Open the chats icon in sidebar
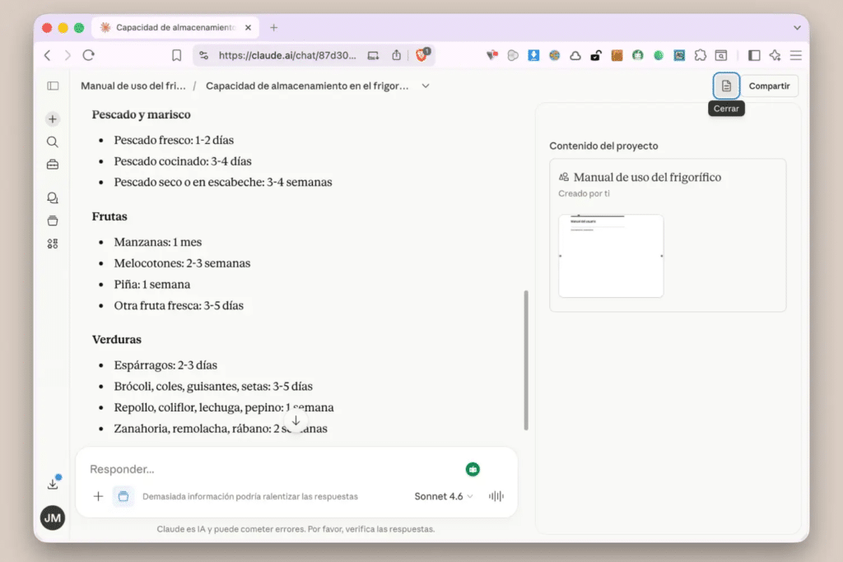 click(53, 198)
